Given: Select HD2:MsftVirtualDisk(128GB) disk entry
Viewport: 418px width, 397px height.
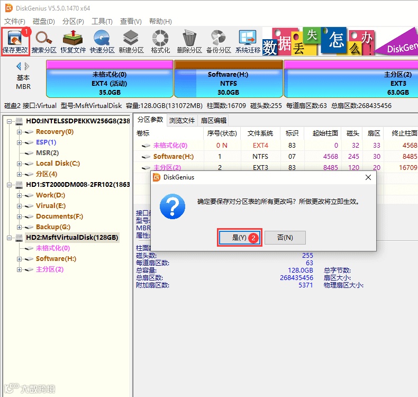Looking at the screenshot, I should click(72, 237).
